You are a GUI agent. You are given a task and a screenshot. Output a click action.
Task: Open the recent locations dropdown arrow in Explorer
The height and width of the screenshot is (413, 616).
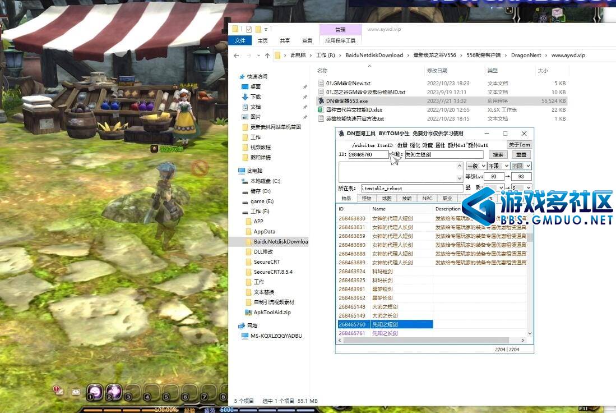258,56
